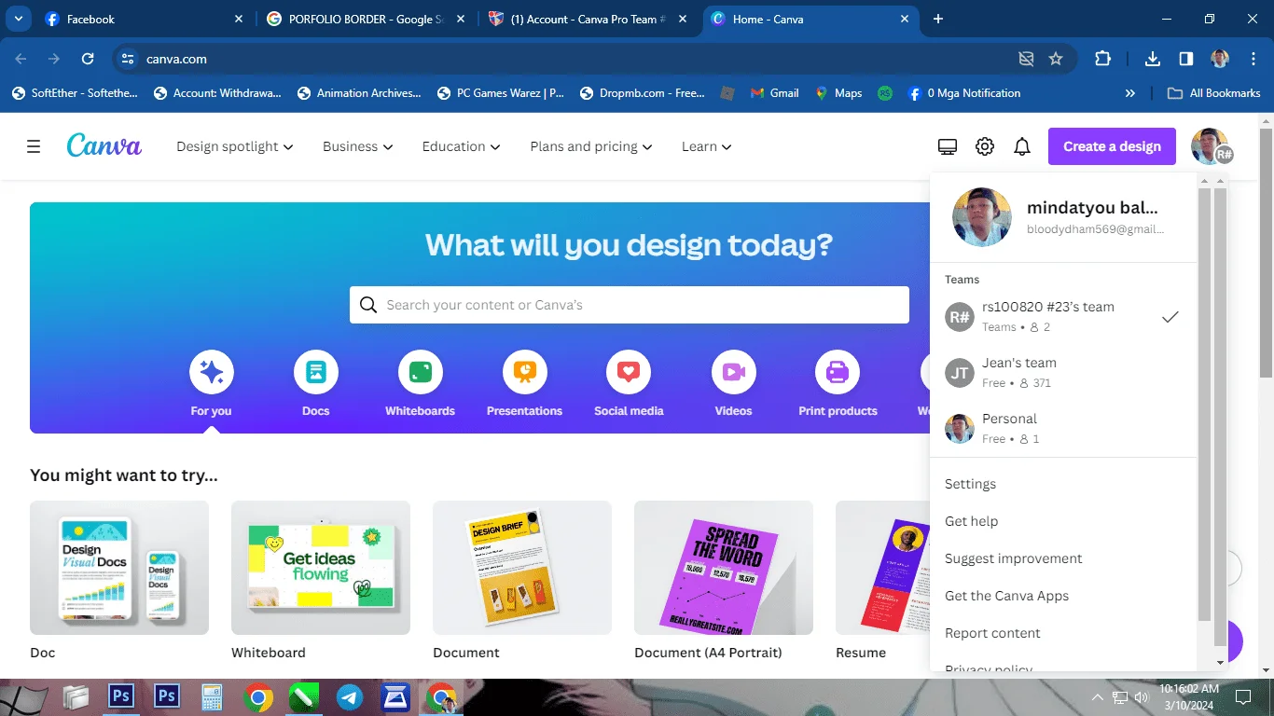Select the Social media category icon
1274x716 pixels.
pyautogui.click(x=629, y=373)
